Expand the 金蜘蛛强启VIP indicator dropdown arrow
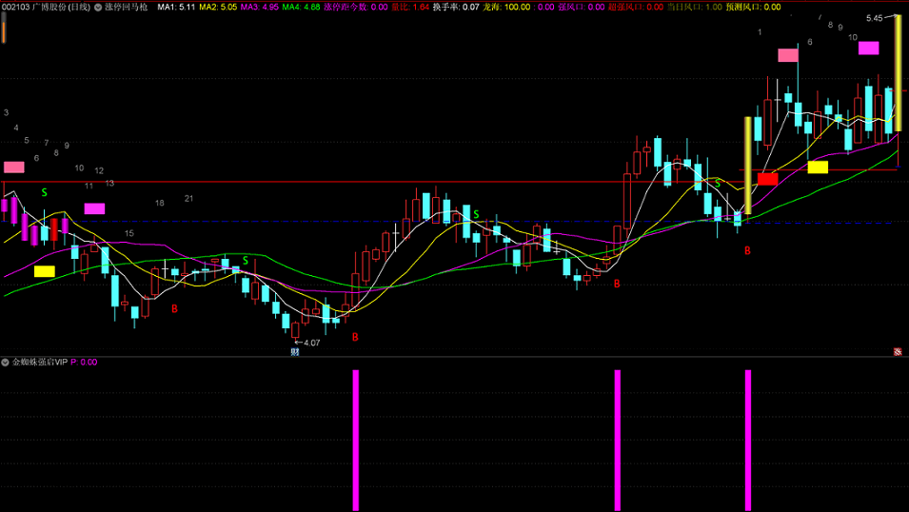This screenshot has width=909, height=512. tap(5, 362)
